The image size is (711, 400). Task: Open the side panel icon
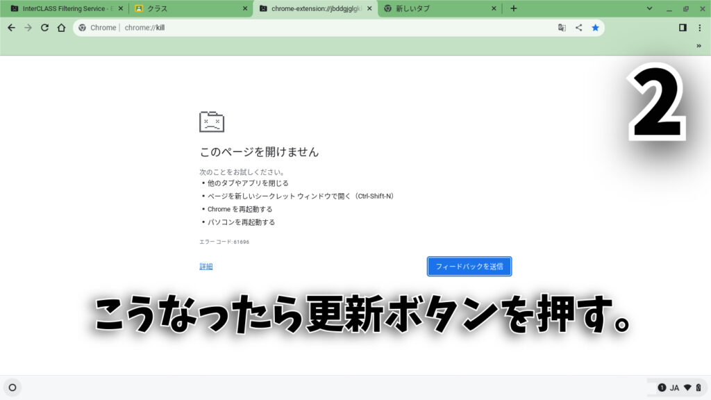(683, 28)
